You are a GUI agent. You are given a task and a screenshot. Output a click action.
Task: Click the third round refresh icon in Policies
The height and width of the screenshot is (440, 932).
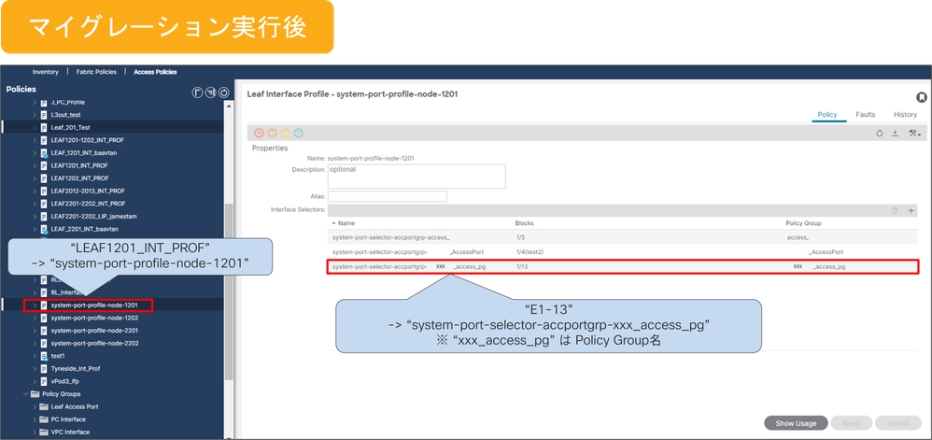[x=223, y=92]
